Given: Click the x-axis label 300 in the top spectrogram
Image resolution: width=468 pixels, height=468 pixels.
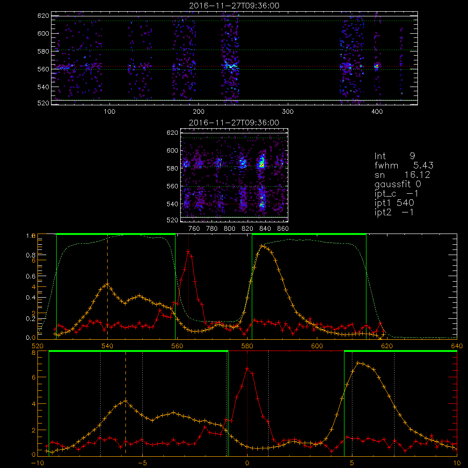Looking at the screenshot, I should click(288, 112).
